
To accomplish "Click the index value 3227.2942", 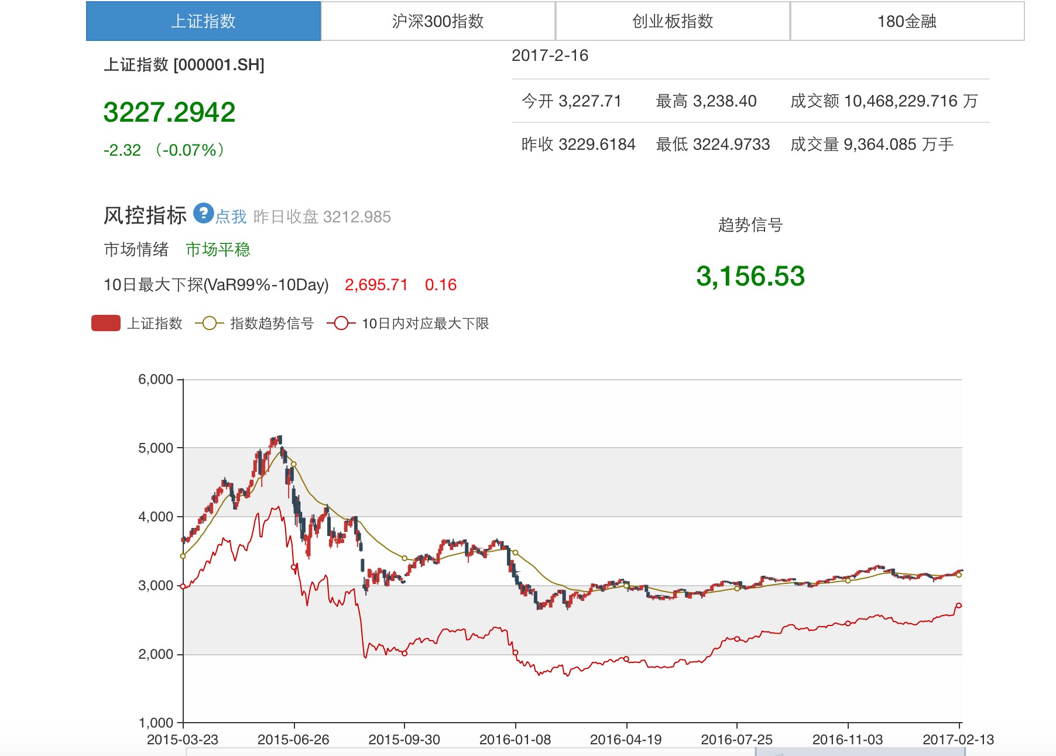I will pos(169,112).
